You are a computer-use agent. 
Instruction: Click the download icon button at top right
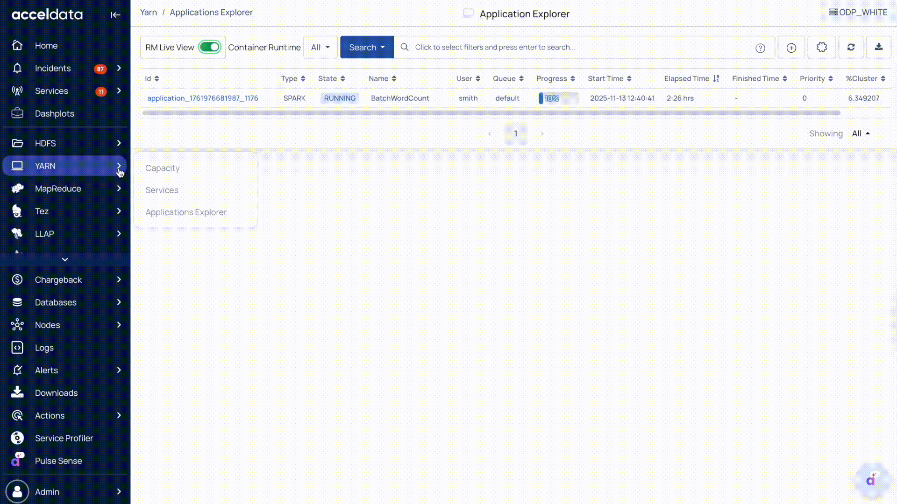(878, 47)
